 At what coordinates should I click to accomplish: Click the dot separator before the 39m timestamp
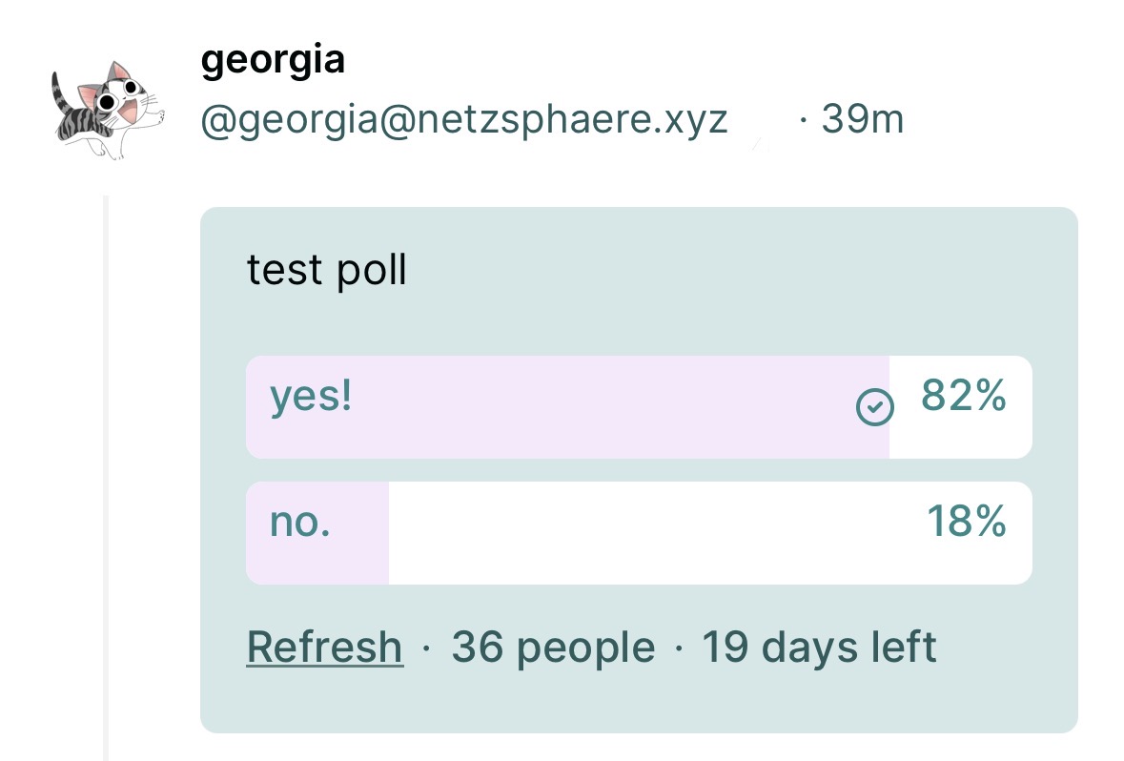(x=803, y=121)
